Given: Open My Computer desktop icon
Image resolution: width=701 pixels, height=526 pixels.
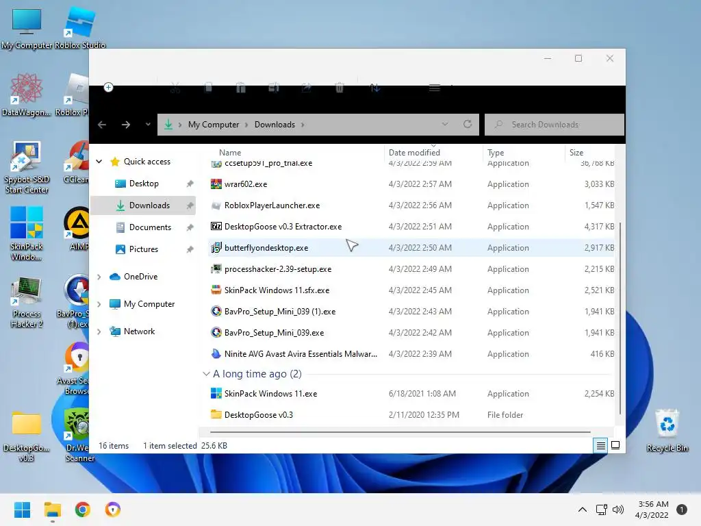Looking at the screenshot, I should coord(27,27).
